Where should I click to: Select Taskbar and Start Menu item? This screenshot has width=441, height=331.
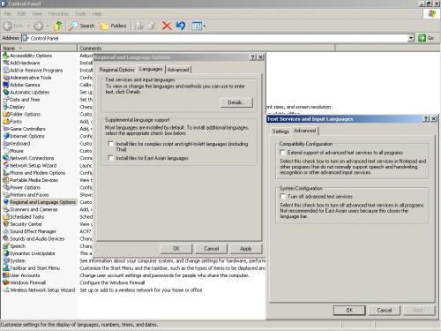32,268
